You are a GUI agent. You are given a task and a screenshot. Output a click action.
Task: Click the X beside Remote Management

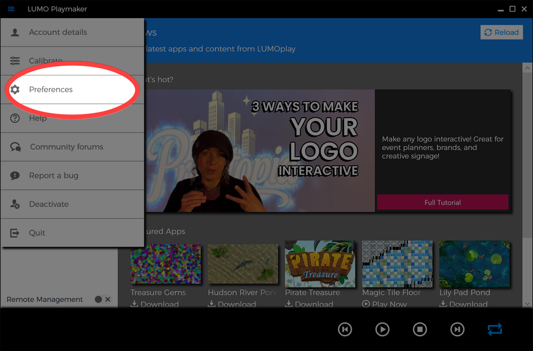coord(108,300)
